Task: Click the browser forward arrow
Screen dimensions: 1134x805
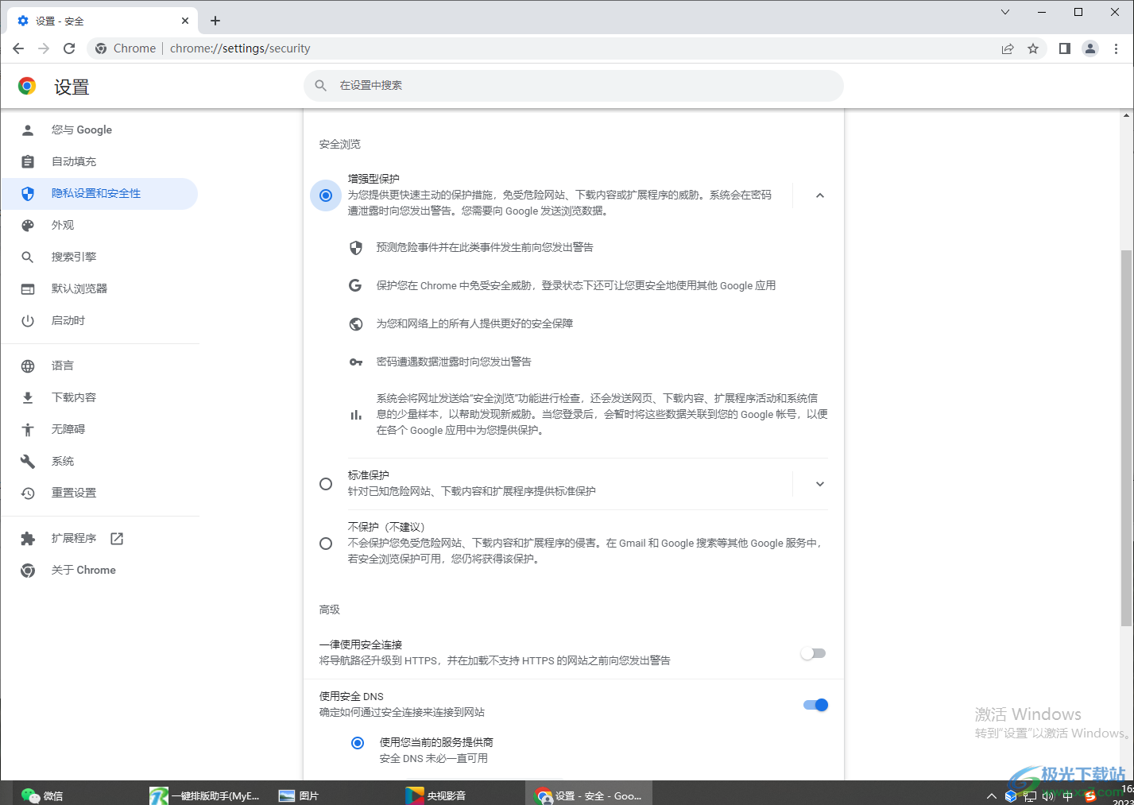Action: [x=44, y=48]
